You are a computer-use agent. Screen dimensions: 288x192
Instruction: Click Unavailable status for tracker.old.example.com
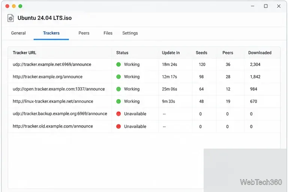[x=135, y=127]
